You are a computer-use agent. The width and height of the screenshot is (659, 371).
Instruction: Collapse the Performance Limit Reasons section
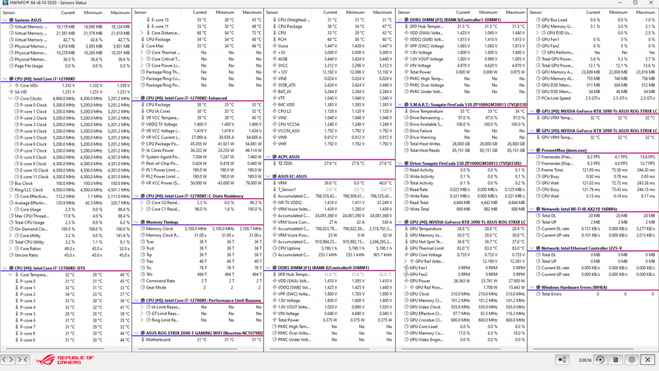(136, 300)
